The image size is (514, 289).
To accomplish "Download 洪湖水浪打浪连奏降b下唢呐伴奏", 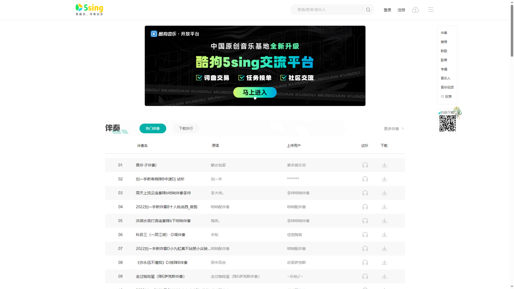I will (x=384, y=220).
